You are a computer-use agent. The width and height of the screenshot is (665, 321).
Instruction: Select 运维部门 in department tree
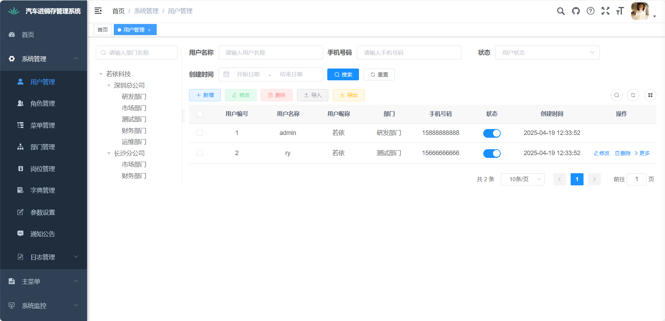point(134,142)
